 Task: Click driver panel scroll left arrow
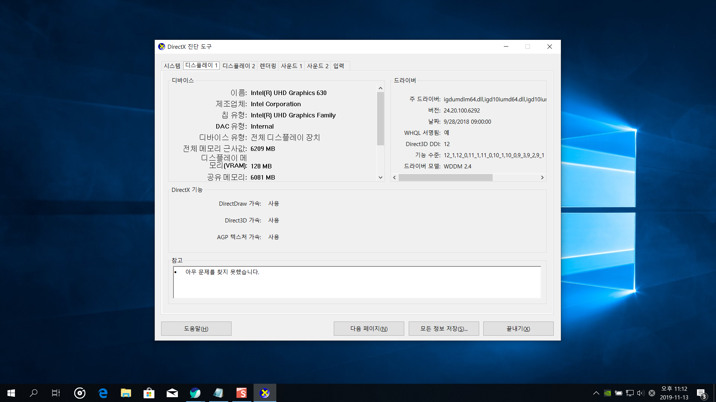tap(395, 178)
